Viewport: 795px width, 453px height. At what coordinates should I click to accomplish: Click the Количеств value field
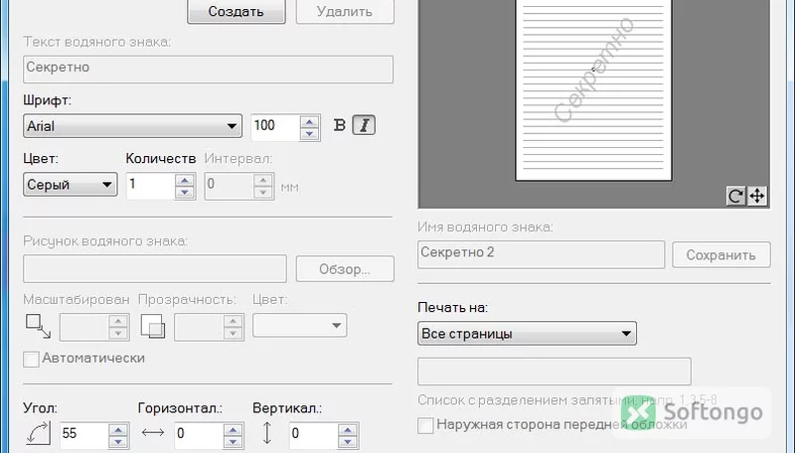point(151,186)
